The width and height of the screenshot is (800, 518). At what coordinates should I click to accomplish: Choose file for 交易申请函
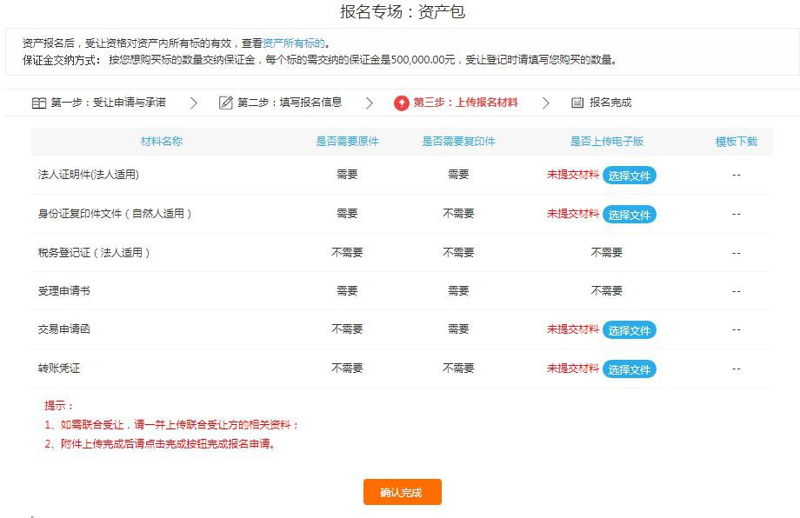(x=629, y=330)
